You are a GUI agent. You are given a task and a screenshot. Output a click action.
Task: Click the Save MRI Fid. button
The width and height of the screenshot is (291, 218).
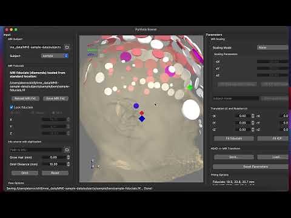point(56,98)
